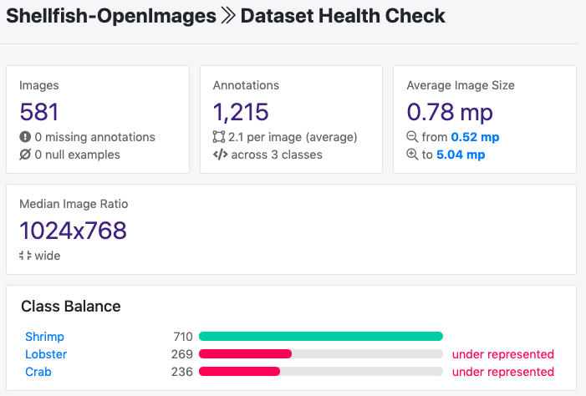Screen dimensions: 586x396
Task: Open the Lobster class link
Action: pyautogui.click(x=46, y=354)
